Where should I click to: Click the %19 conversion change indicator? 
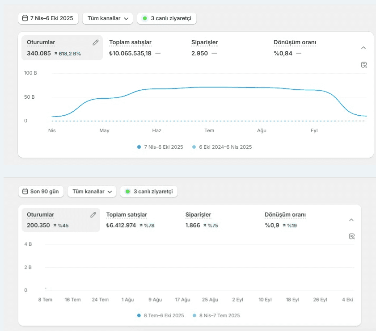(x=290, y=226)
